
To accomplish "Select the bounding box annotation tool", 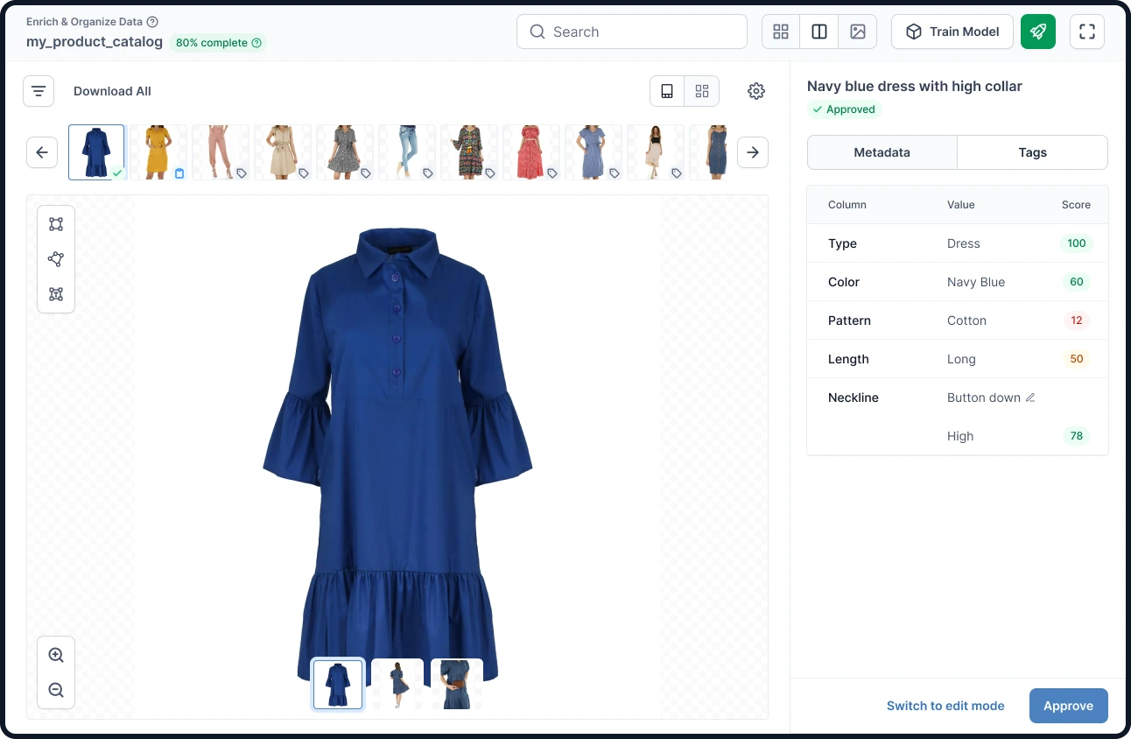I will pos(56,224).
